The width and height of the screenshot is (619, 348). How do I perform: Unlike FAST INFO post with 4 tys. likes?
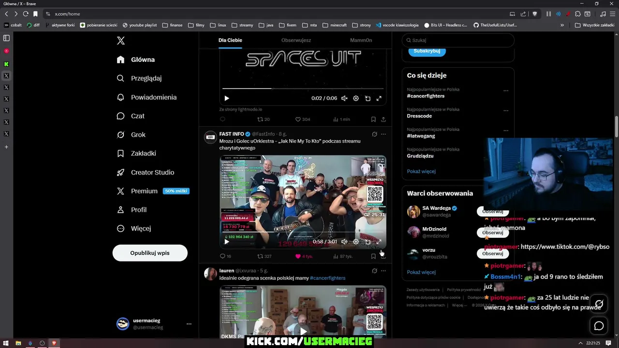pos(304,256)
